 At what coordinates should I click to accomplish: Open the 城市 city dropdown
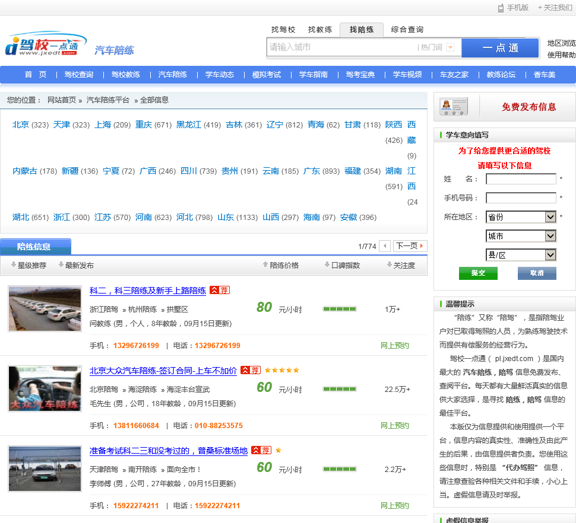pyautogui.click(x=521, y=236)
